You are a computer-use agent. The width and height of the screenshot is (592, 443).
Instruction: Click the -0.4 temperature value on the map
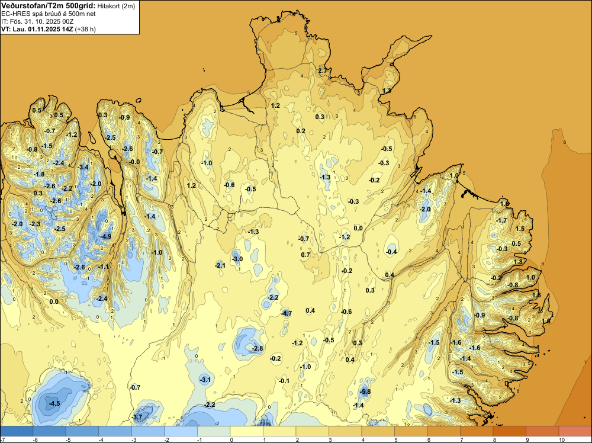pyautogui.click(x=391, y=252)
